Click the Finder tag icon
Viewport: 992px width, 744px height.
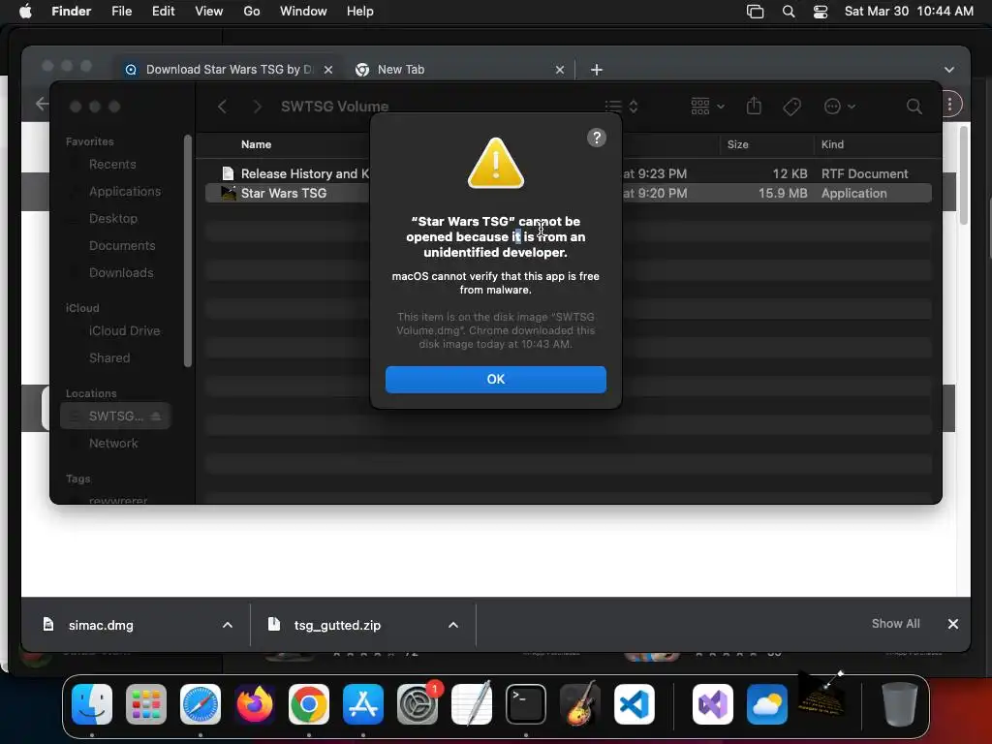point(791,107)
